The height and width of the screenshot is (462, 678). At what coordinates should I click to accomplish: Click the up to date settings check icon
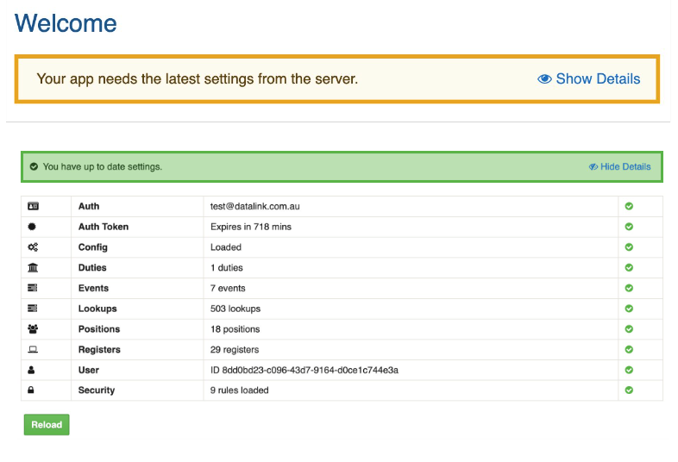34,166
